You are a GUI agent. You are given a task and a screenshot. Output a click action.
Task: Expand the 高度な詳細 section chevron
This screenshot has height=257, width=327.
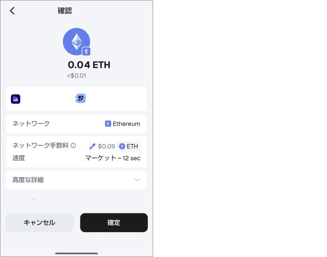137,180
